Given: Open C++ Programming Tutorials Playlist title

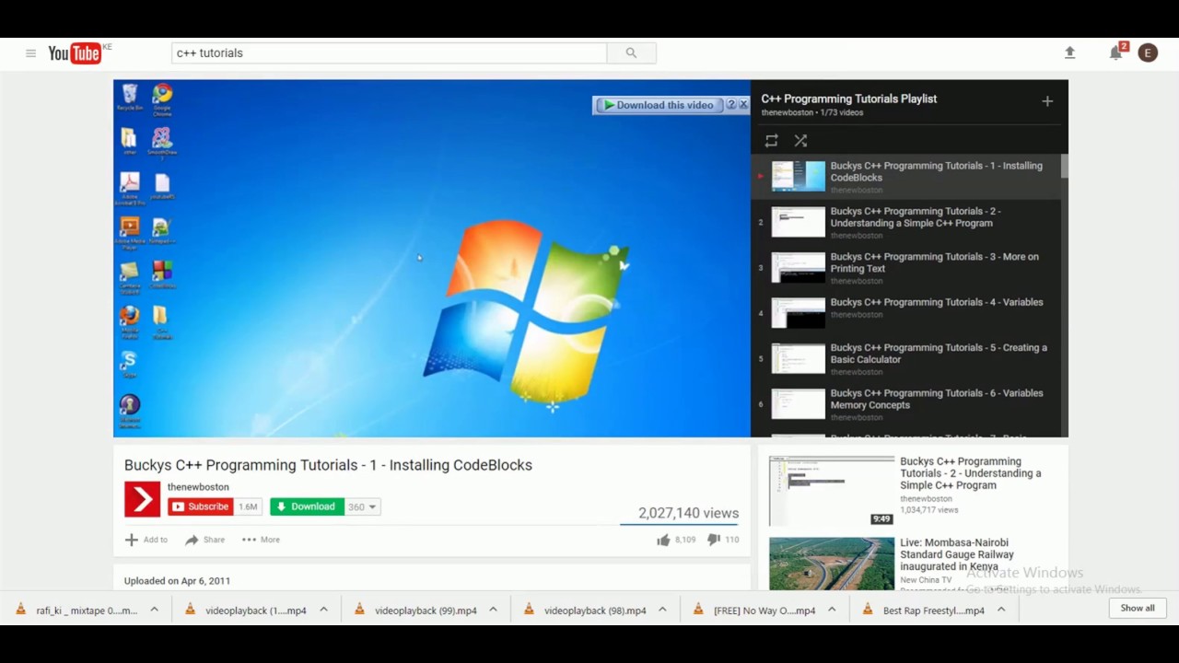Looking at the screenshot, I should tap(848, 99).
